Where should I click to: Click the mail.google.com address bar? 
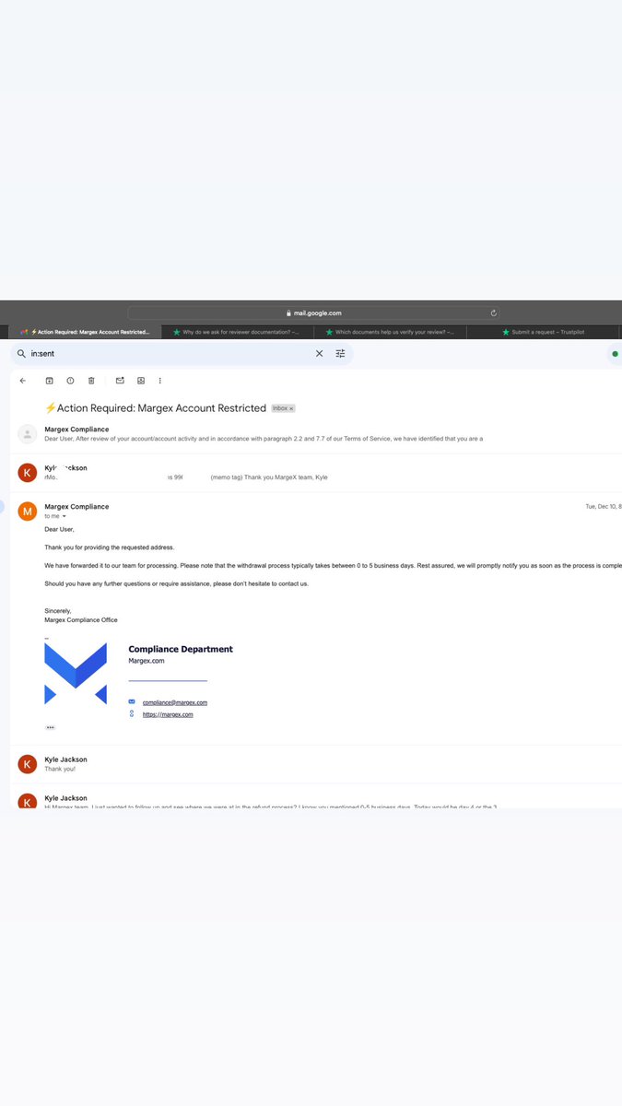[x=313, y=313]
